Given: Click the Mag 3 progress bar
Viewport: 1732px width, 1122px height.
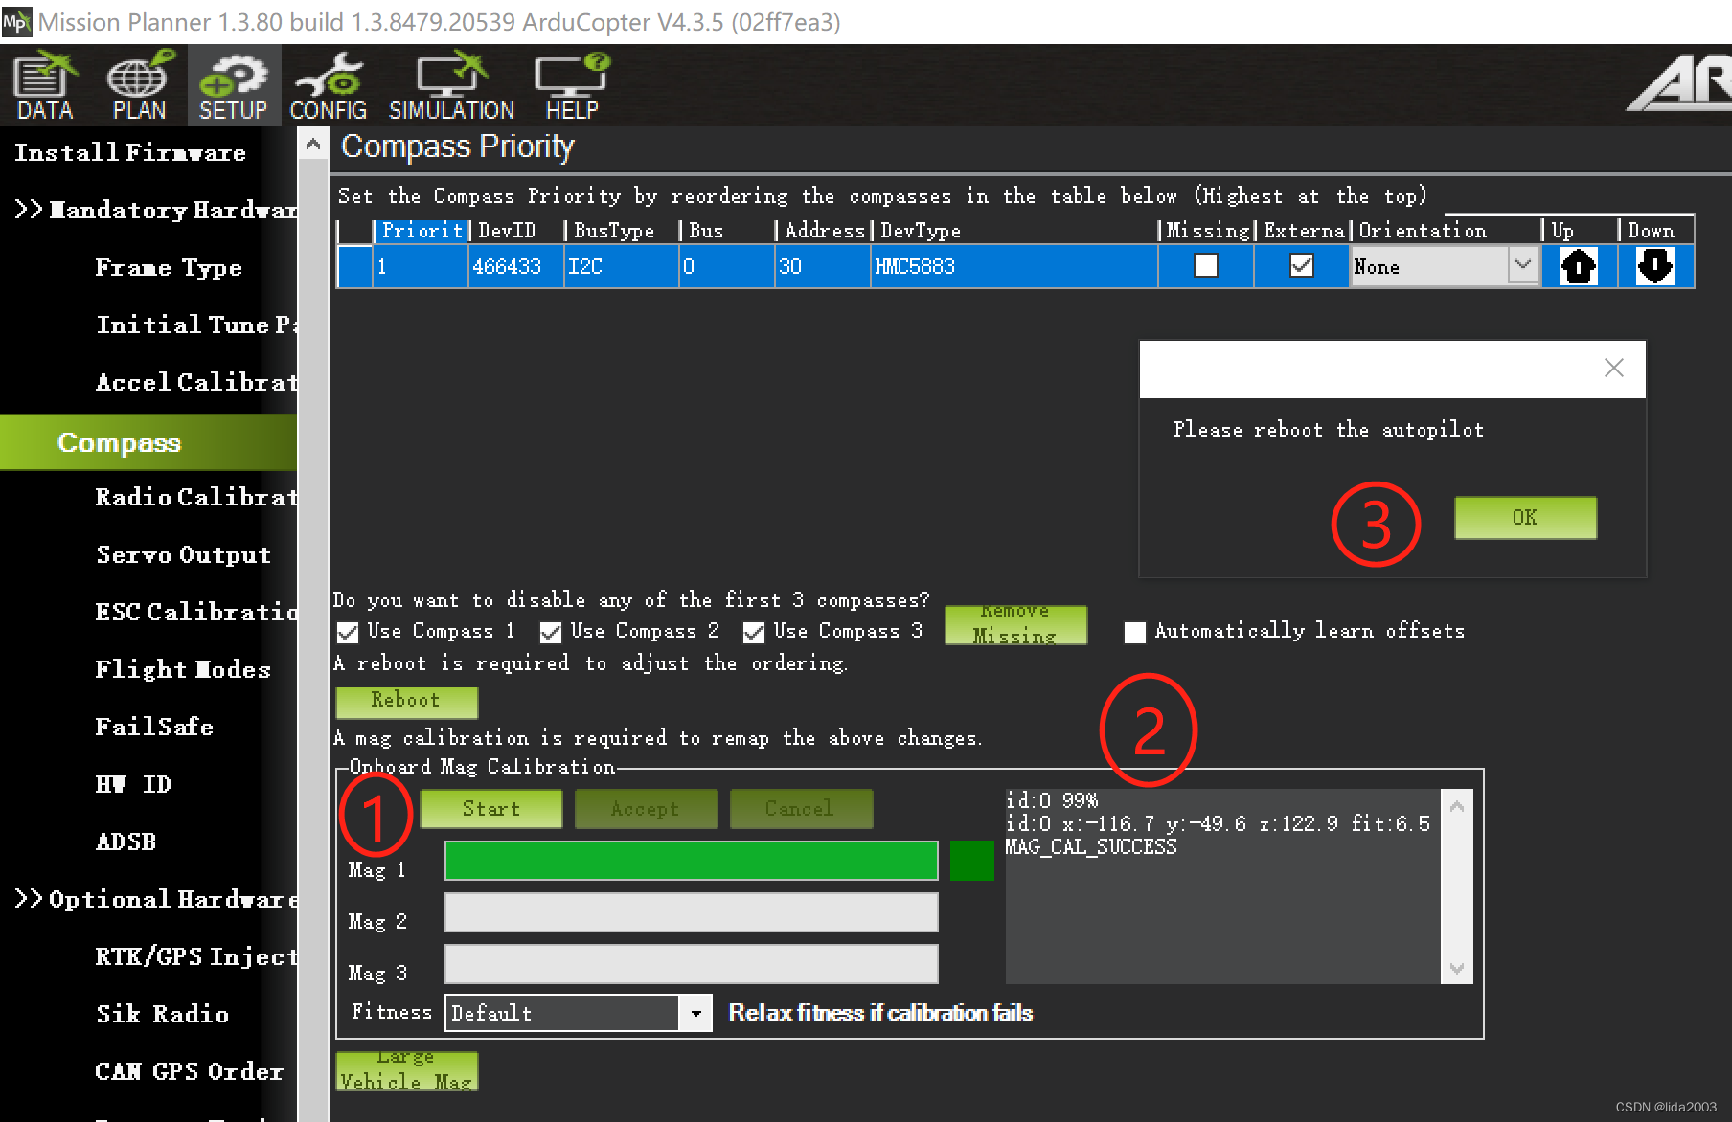Looking at the screenshot, I should tap(692, 964).
